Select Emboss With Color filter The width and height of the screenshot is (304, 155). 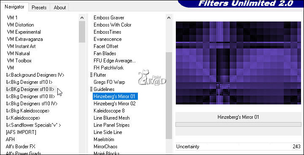[x=113, y=25]
